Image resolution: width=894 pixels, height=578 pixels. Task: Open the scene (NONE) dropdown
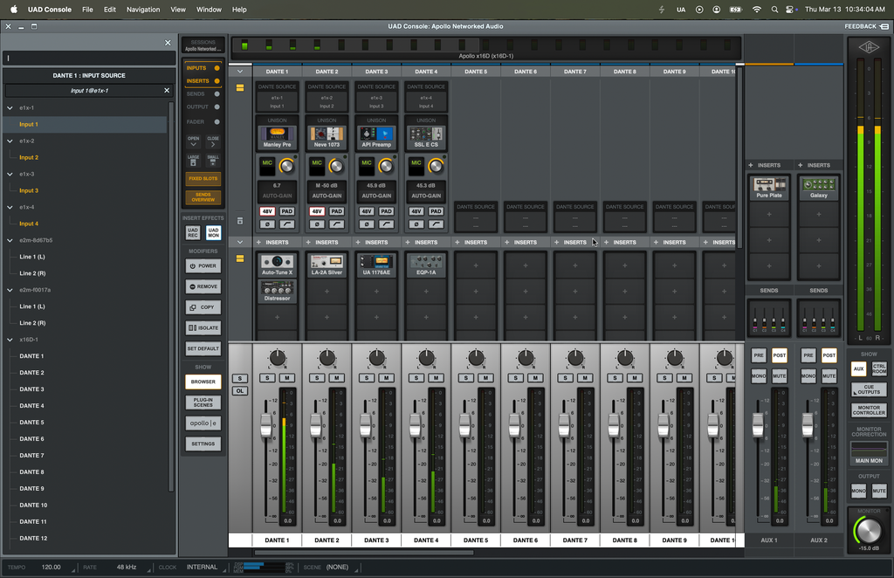coord(338,568)
